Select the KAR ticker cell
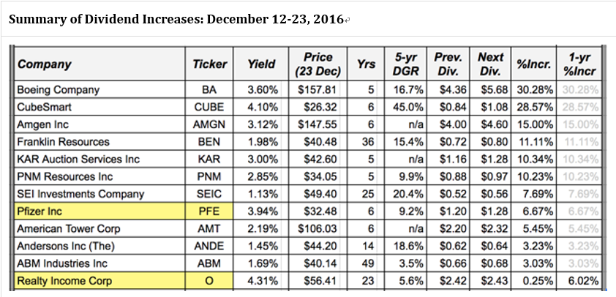 (210, 159)
